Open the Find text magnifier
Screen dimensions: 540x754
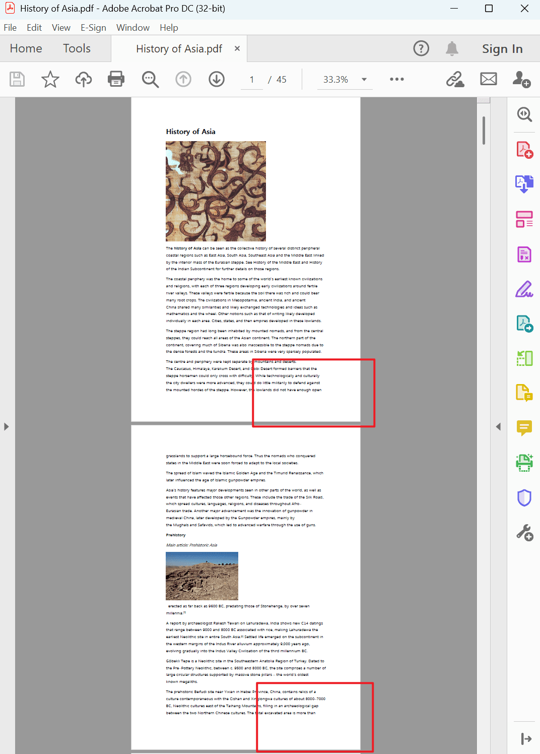tap(150, 79)
